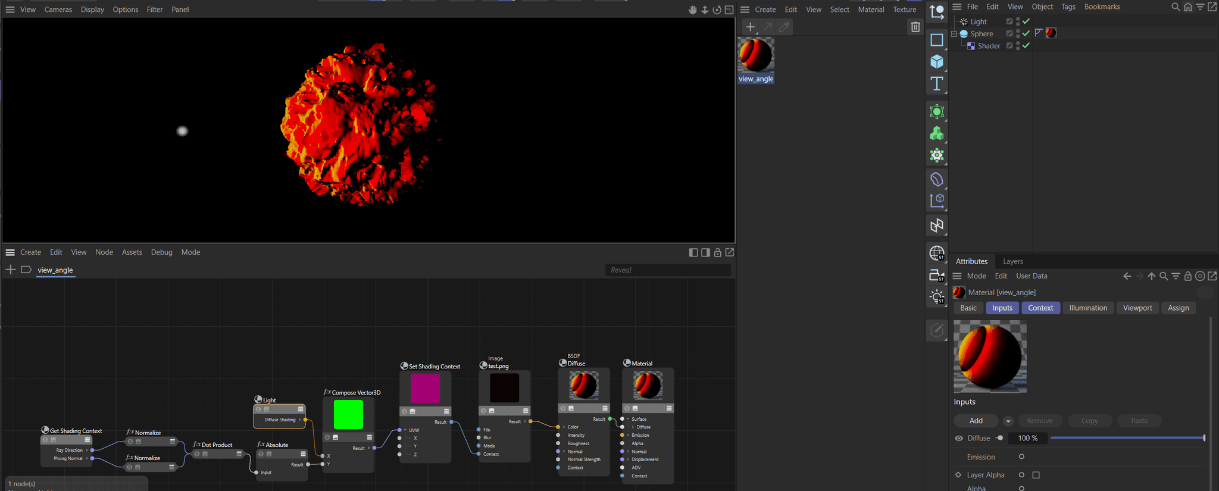Click the green Compose Vector3D preview swatch
This screenshot has height=491, width=1219.
pos(348,414)
